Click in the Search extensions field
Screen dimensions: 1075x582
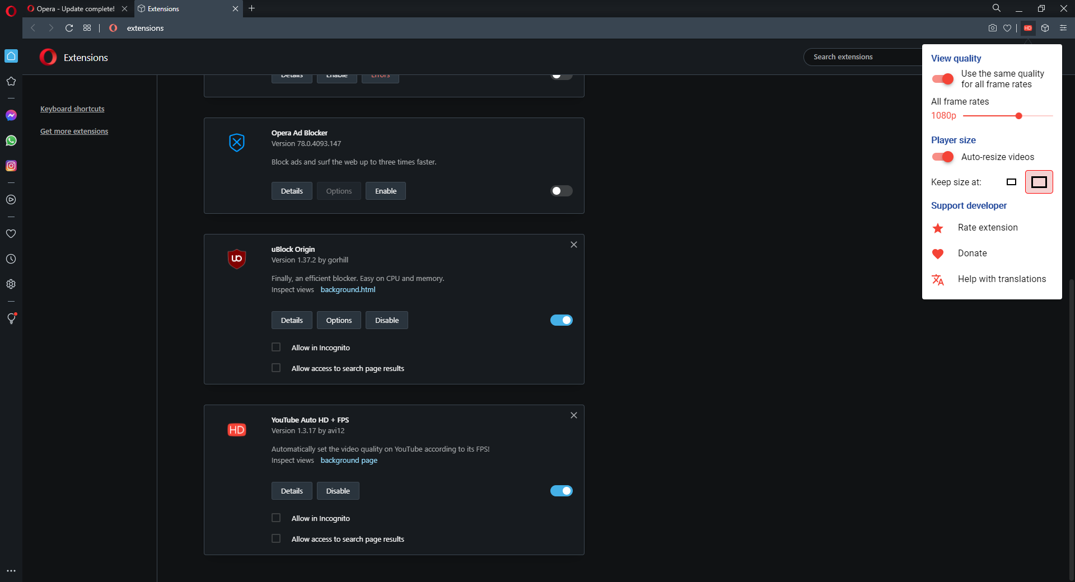(862, 57)
